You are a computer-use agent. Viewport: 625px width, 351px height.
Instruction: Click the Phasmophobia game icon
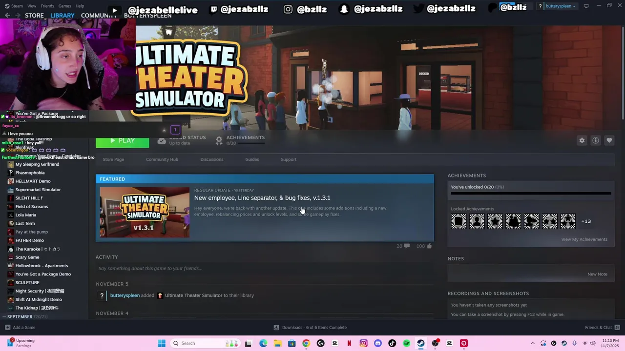[x=11, y=173]
